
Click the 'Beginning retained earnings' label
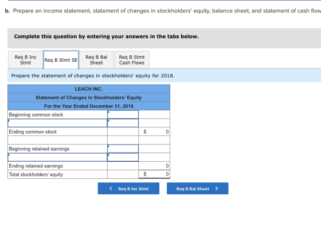[x=39, y=149]
